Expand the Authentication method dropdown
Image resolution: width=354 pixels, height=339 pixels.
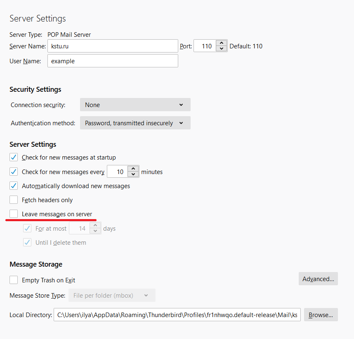(135, 123)
